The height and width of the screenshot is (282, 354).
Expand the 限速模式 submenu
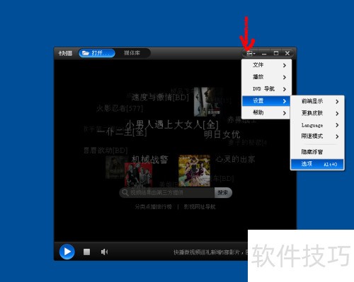tap(317, 136)
